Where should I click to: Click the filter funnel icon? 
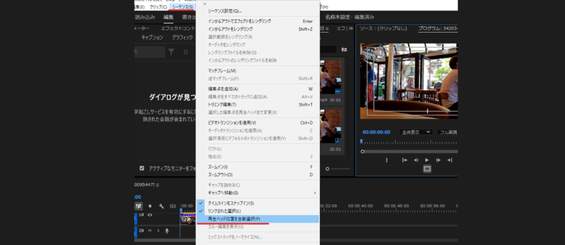tap(172, 52)
